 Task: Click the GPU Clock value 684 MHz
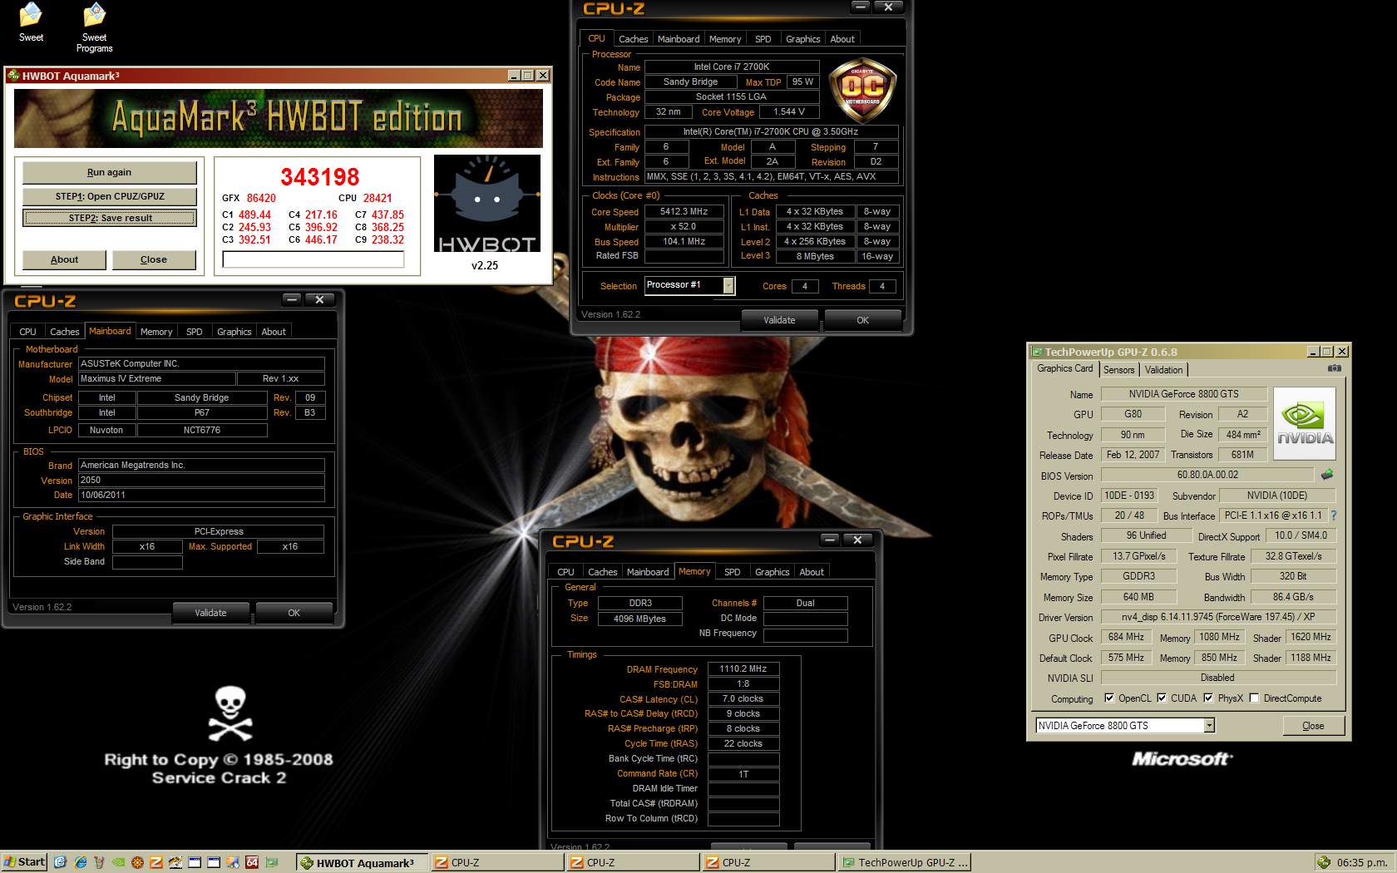pyautogui.click(x=1126, y=637)
